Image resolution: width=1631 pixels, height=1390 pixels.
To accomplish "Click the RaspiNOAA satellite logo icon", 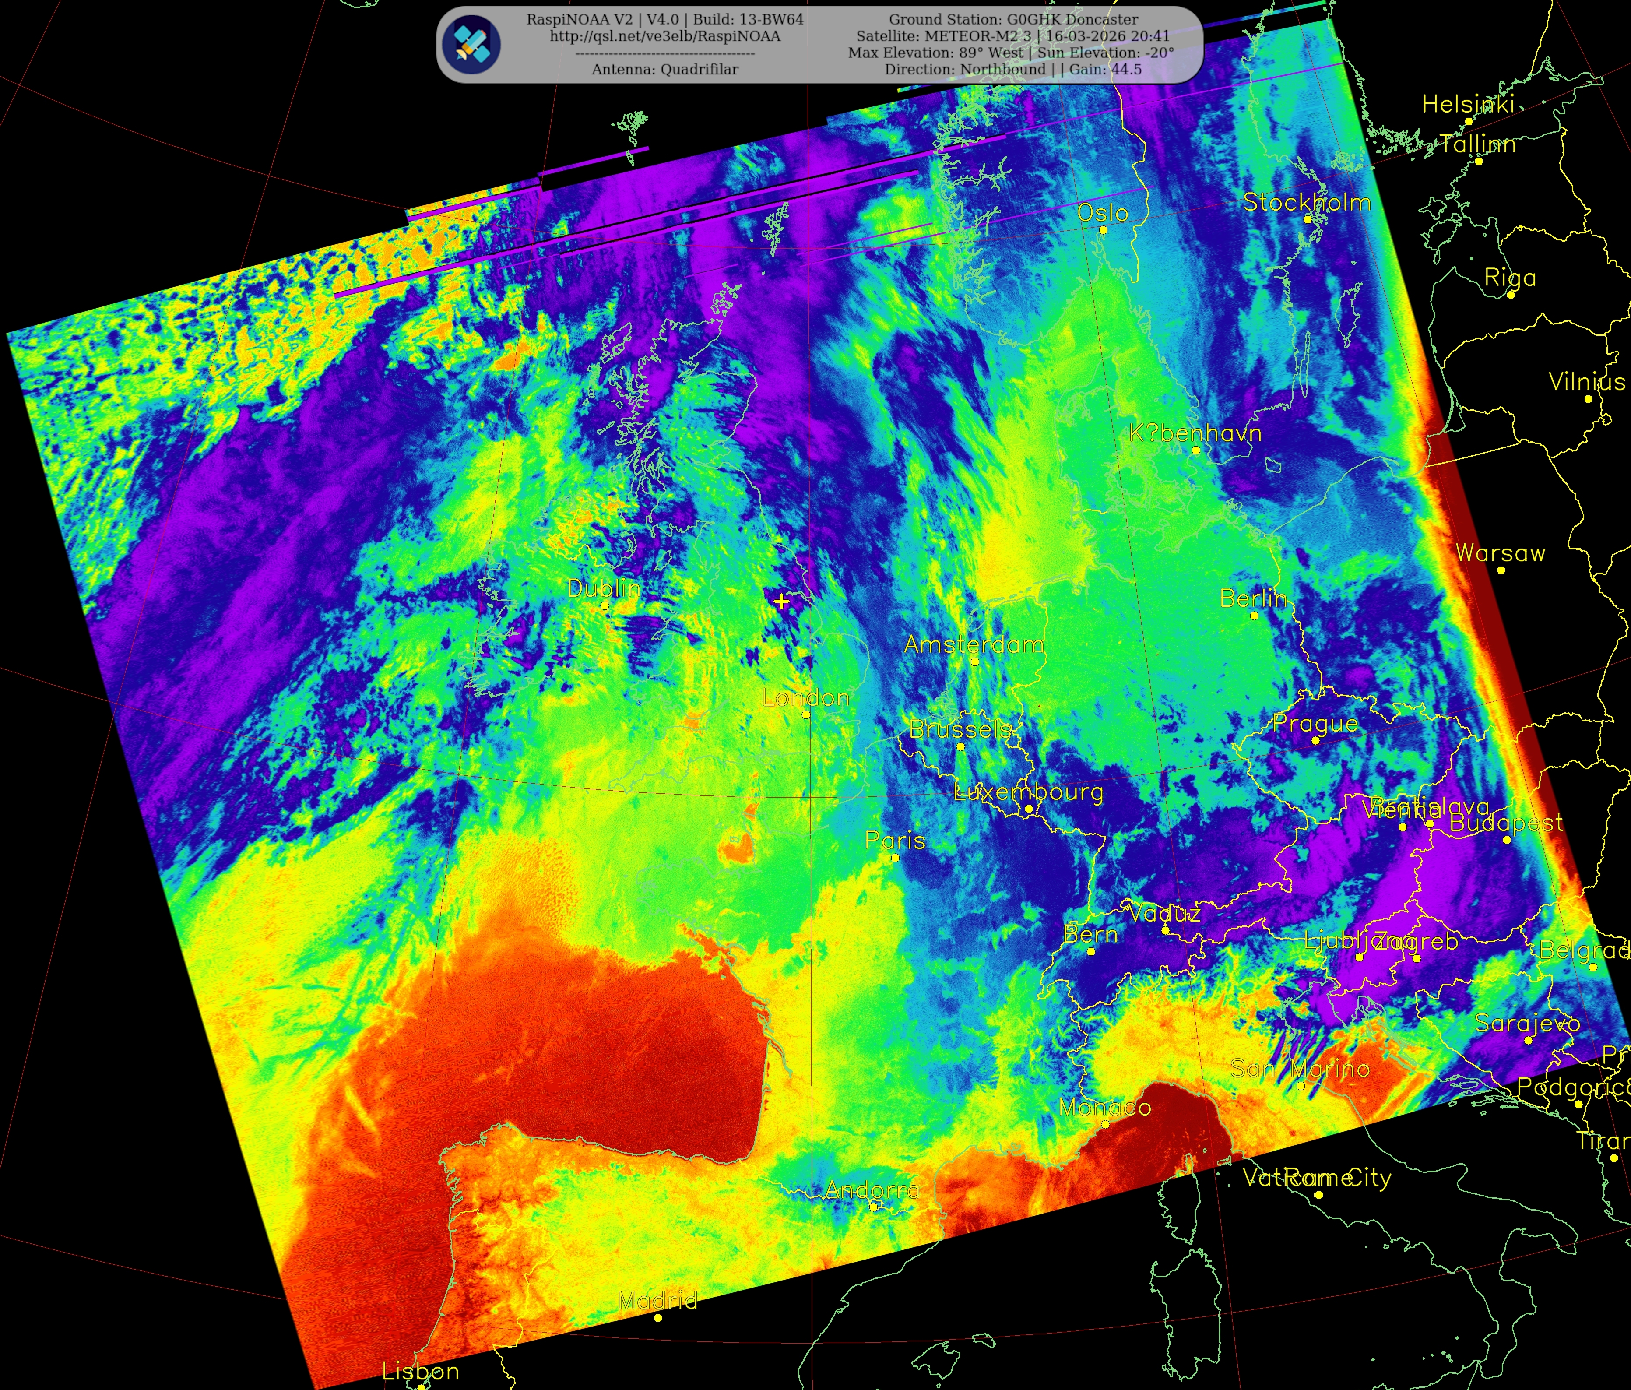I will [471, 44].
